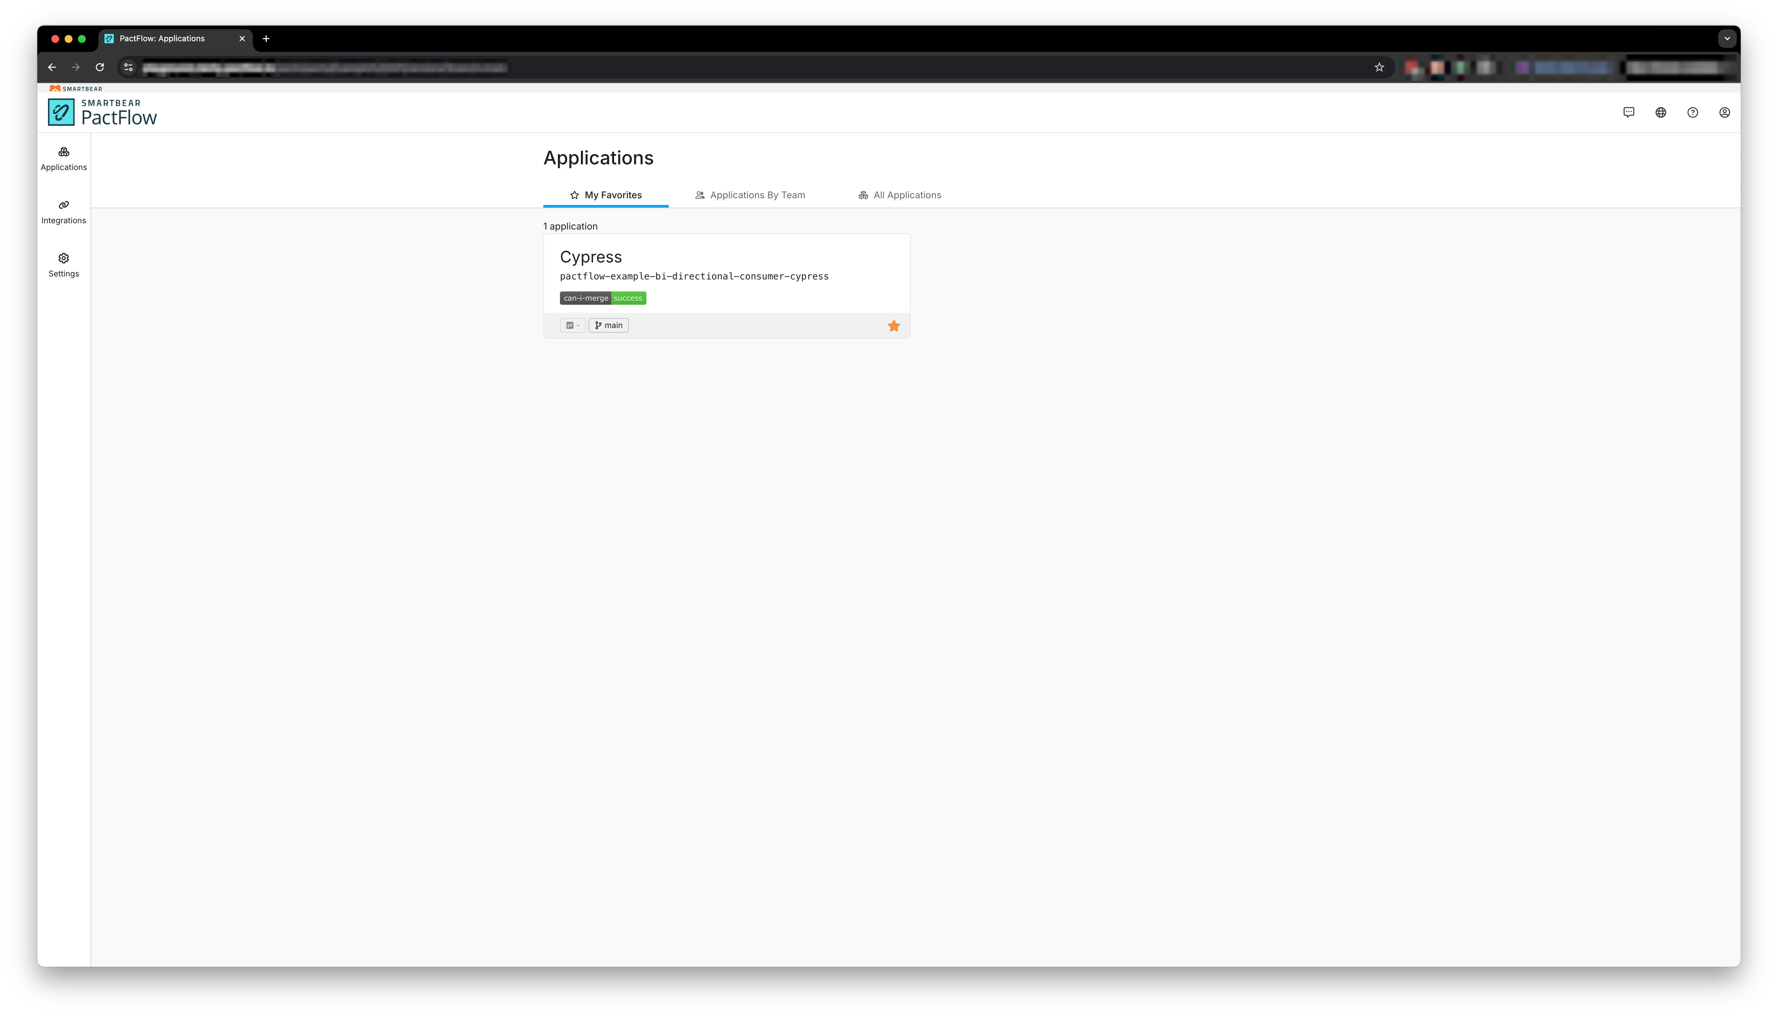Click the can-i-merge success badge

[x=602, y=298]
